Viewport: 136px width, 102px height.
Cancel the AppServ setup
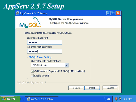110,88
